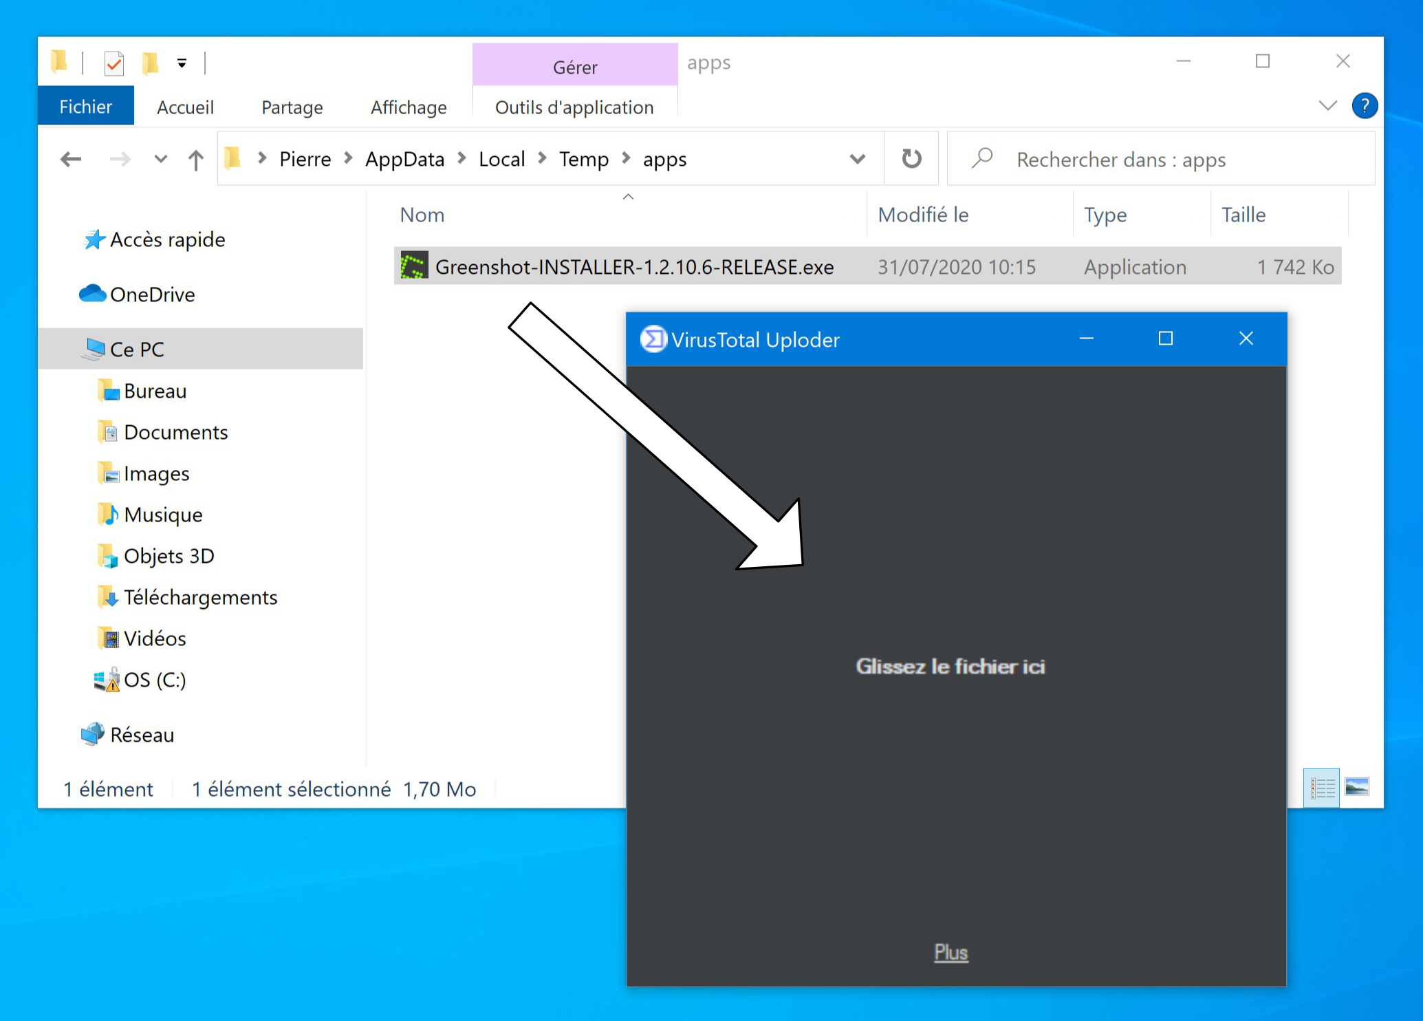
Task: Click AppData in the breadcrumb
Action: 405,159
